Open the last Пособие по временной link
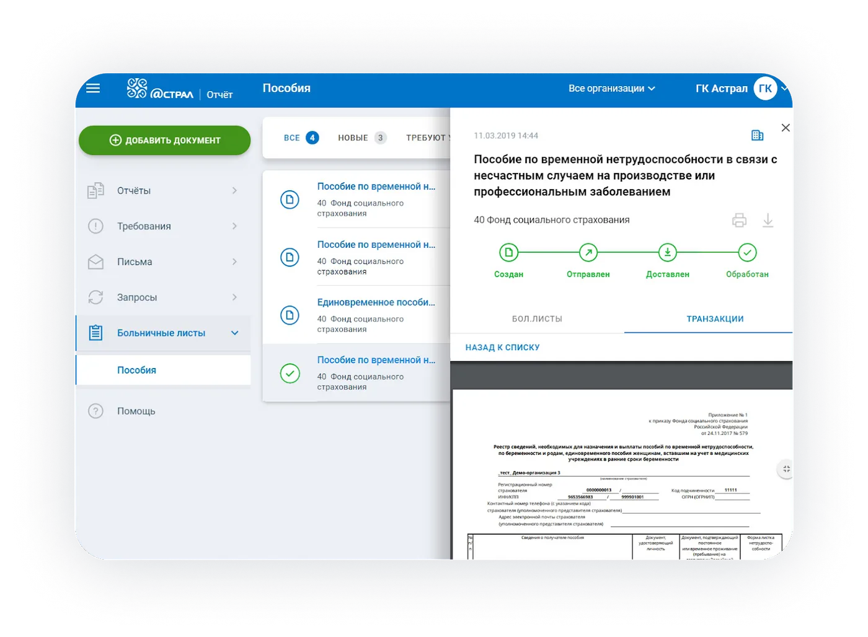 click(x=376, y=360)
